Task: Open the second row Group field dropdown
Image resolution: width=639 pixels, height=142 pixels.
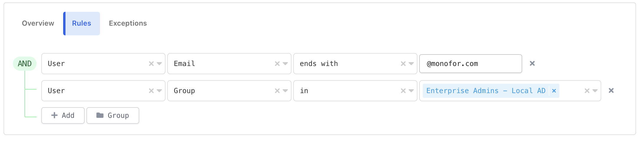Action: (x=285, y=91)
